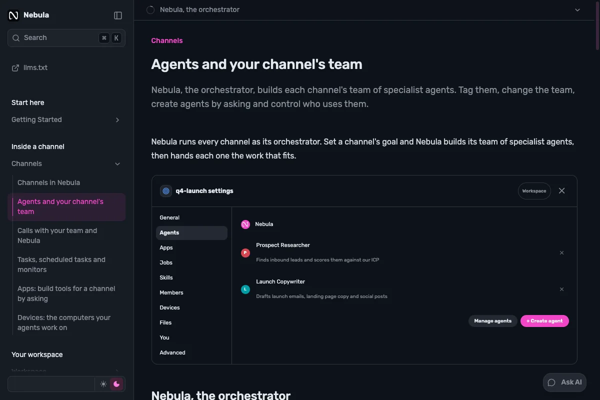Remove the Prospect Researcher agent

click(x=561, y=253)
